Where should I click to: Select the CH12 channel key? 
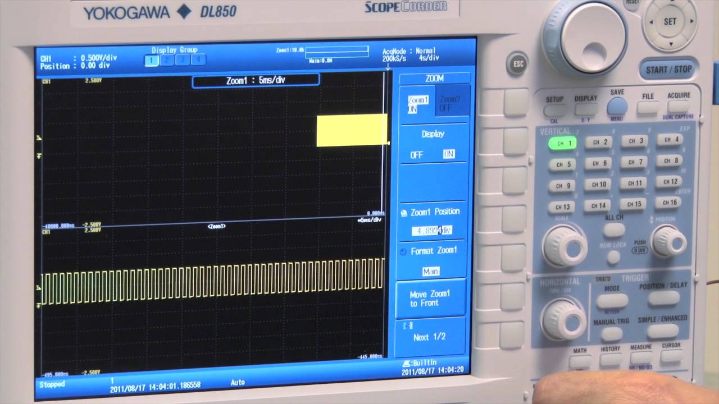tap(670, 182)
